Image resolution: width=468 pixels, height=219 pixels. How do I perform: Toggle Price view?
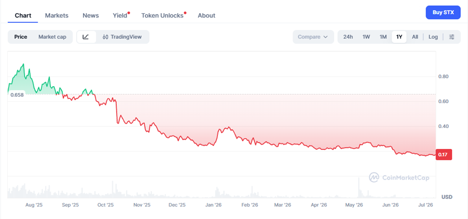point(20,37)
